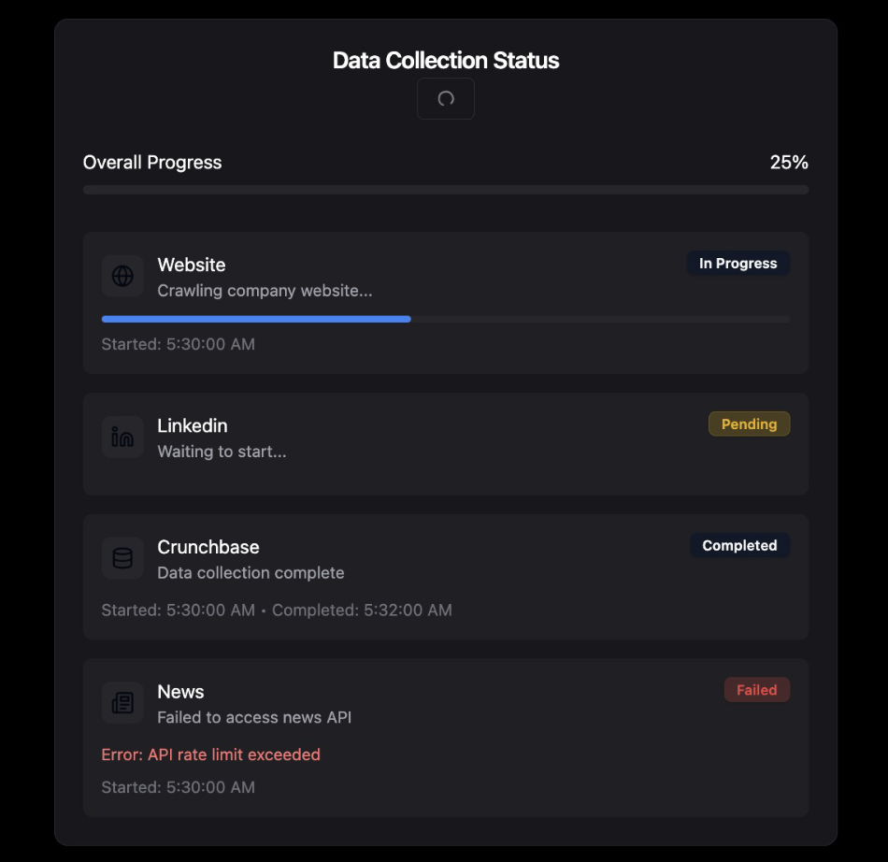The image size is (888, 862).
Task: Click the News newspaper icon
Action: [x=122, y=703]
